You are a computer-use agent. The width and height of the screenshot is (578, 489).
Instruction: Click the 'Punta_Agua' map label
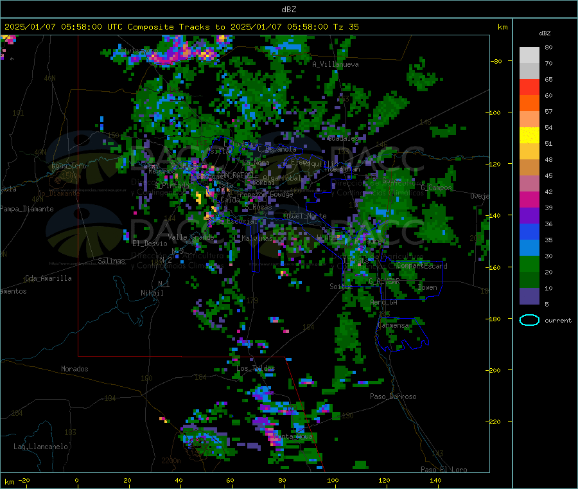[x=293, y=436]
